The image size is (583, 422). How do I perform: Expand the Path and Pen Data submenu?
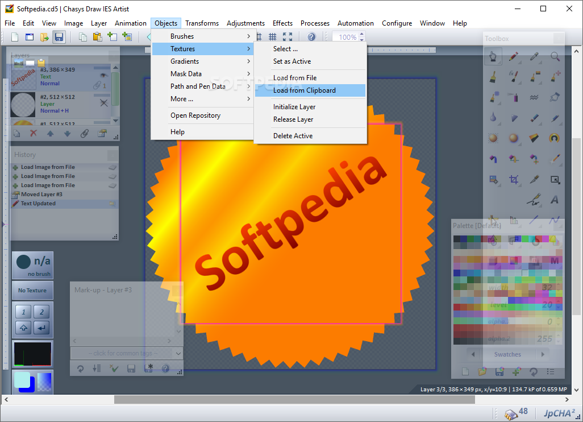pos(203,86)
